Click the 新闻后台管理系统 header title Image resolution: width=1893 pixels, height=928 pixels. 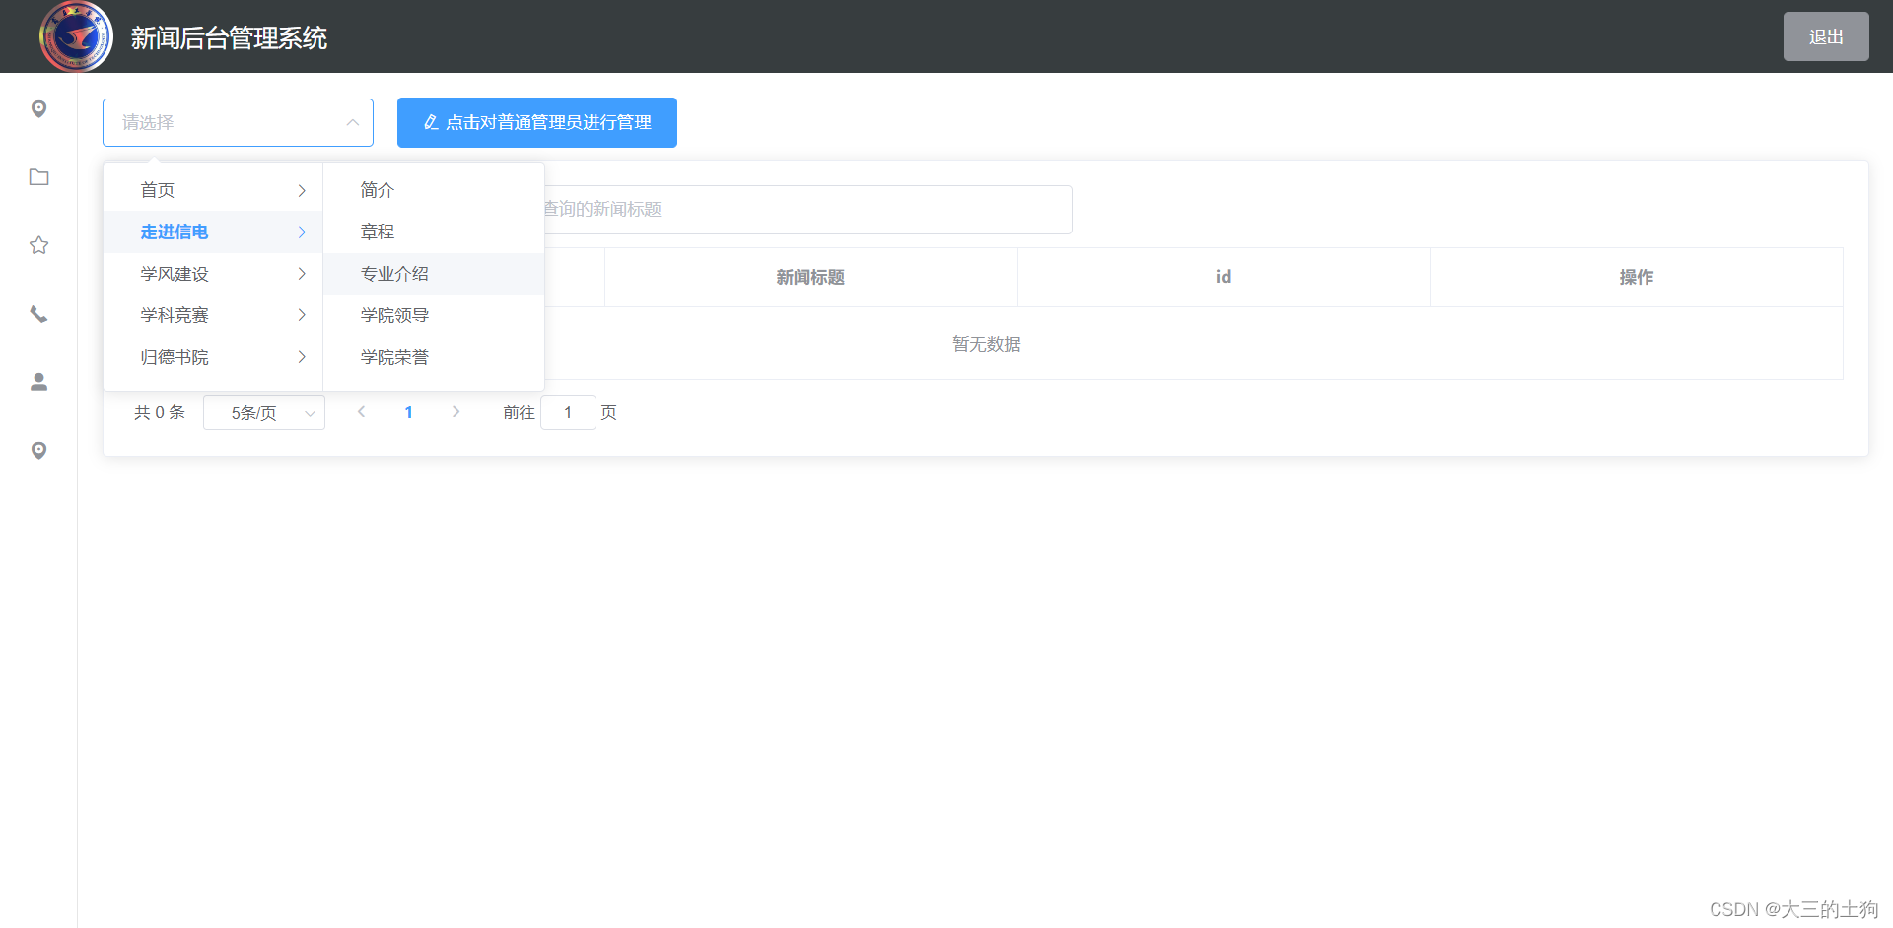229,38
